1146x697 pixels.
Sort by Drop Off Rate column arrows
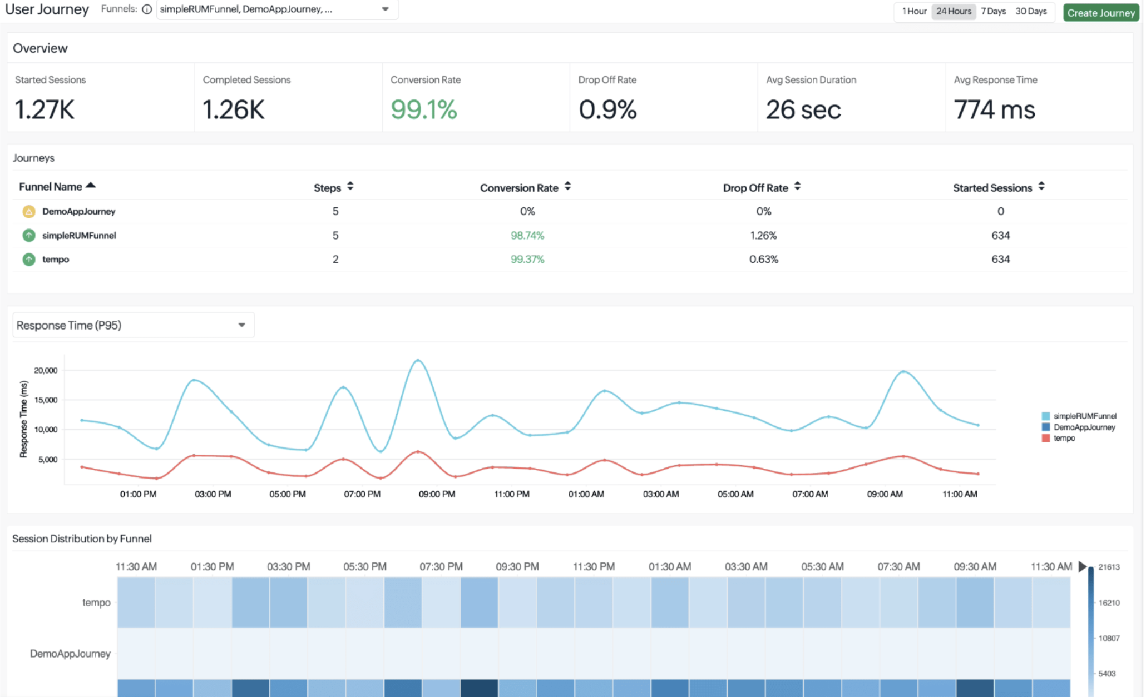click(797, 186)
